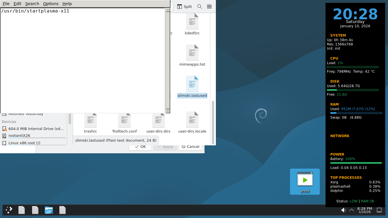Open the File menu

(6, 4)
